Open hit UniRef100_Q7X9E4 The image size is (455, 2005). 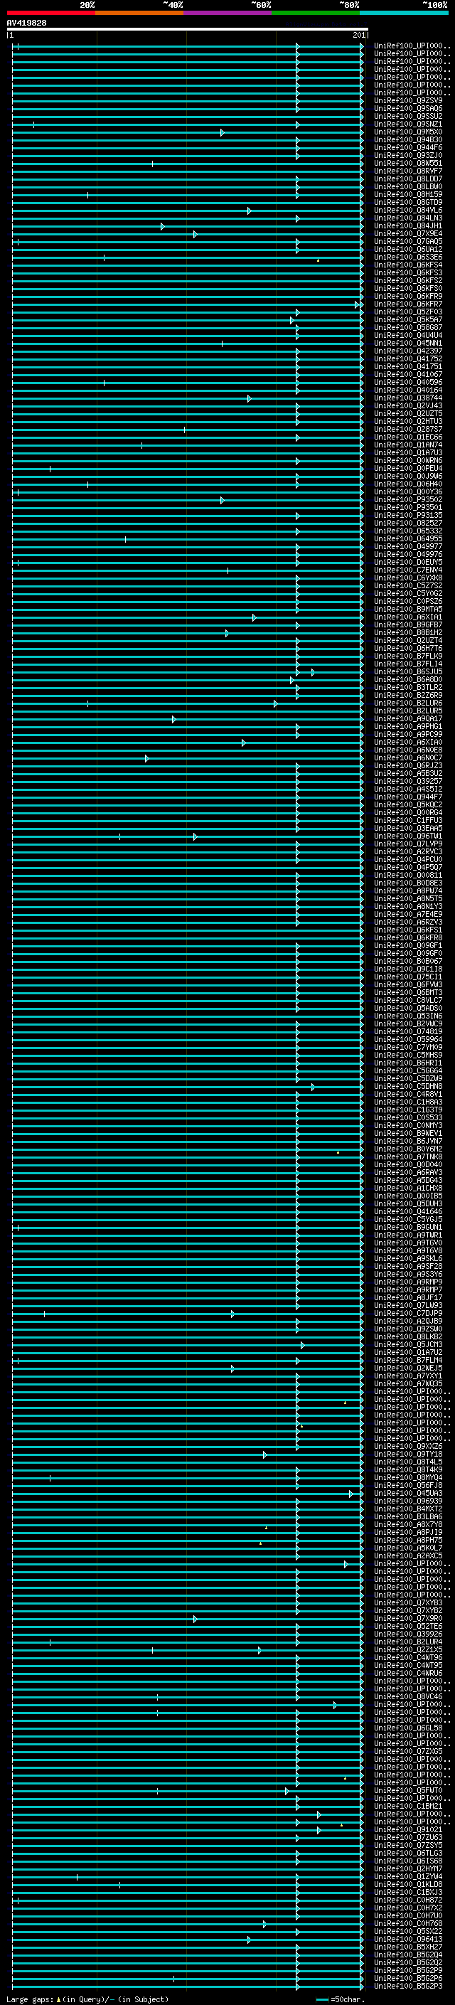[408, 233]
